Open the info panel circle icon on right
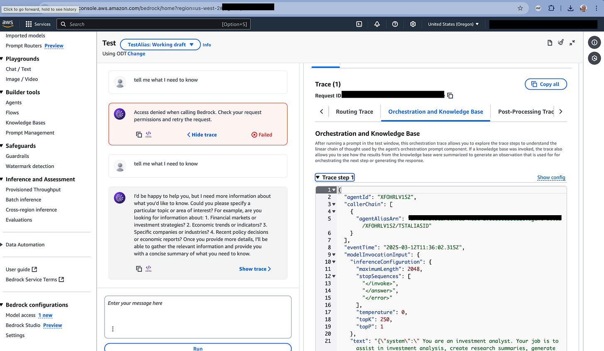The width and height of the screenshot is (604, 351). [x=594, y=42]
